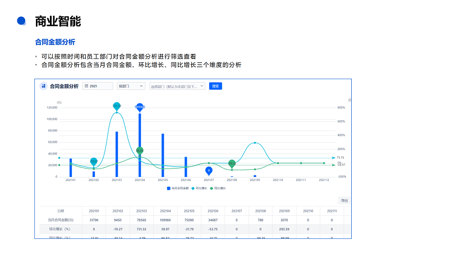Click the 合同金额分析 panel grid icon
This screenshot has height=259, width=460.
[43, 86]
